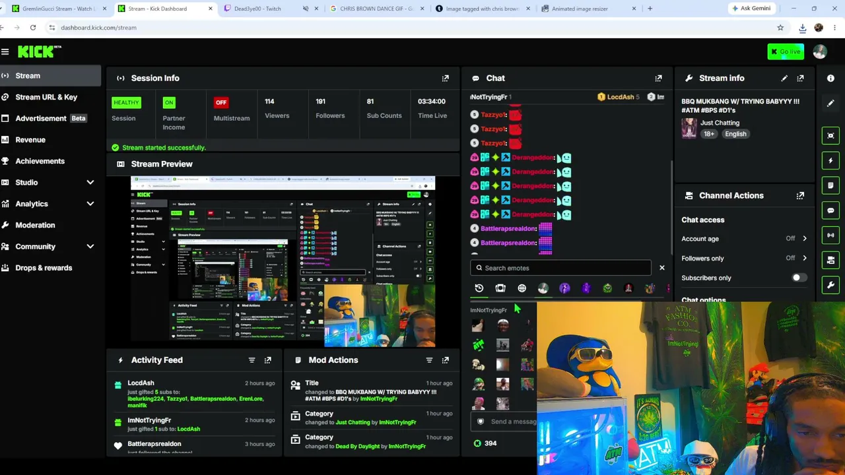Focus the Search emotes field

[561, 268]
